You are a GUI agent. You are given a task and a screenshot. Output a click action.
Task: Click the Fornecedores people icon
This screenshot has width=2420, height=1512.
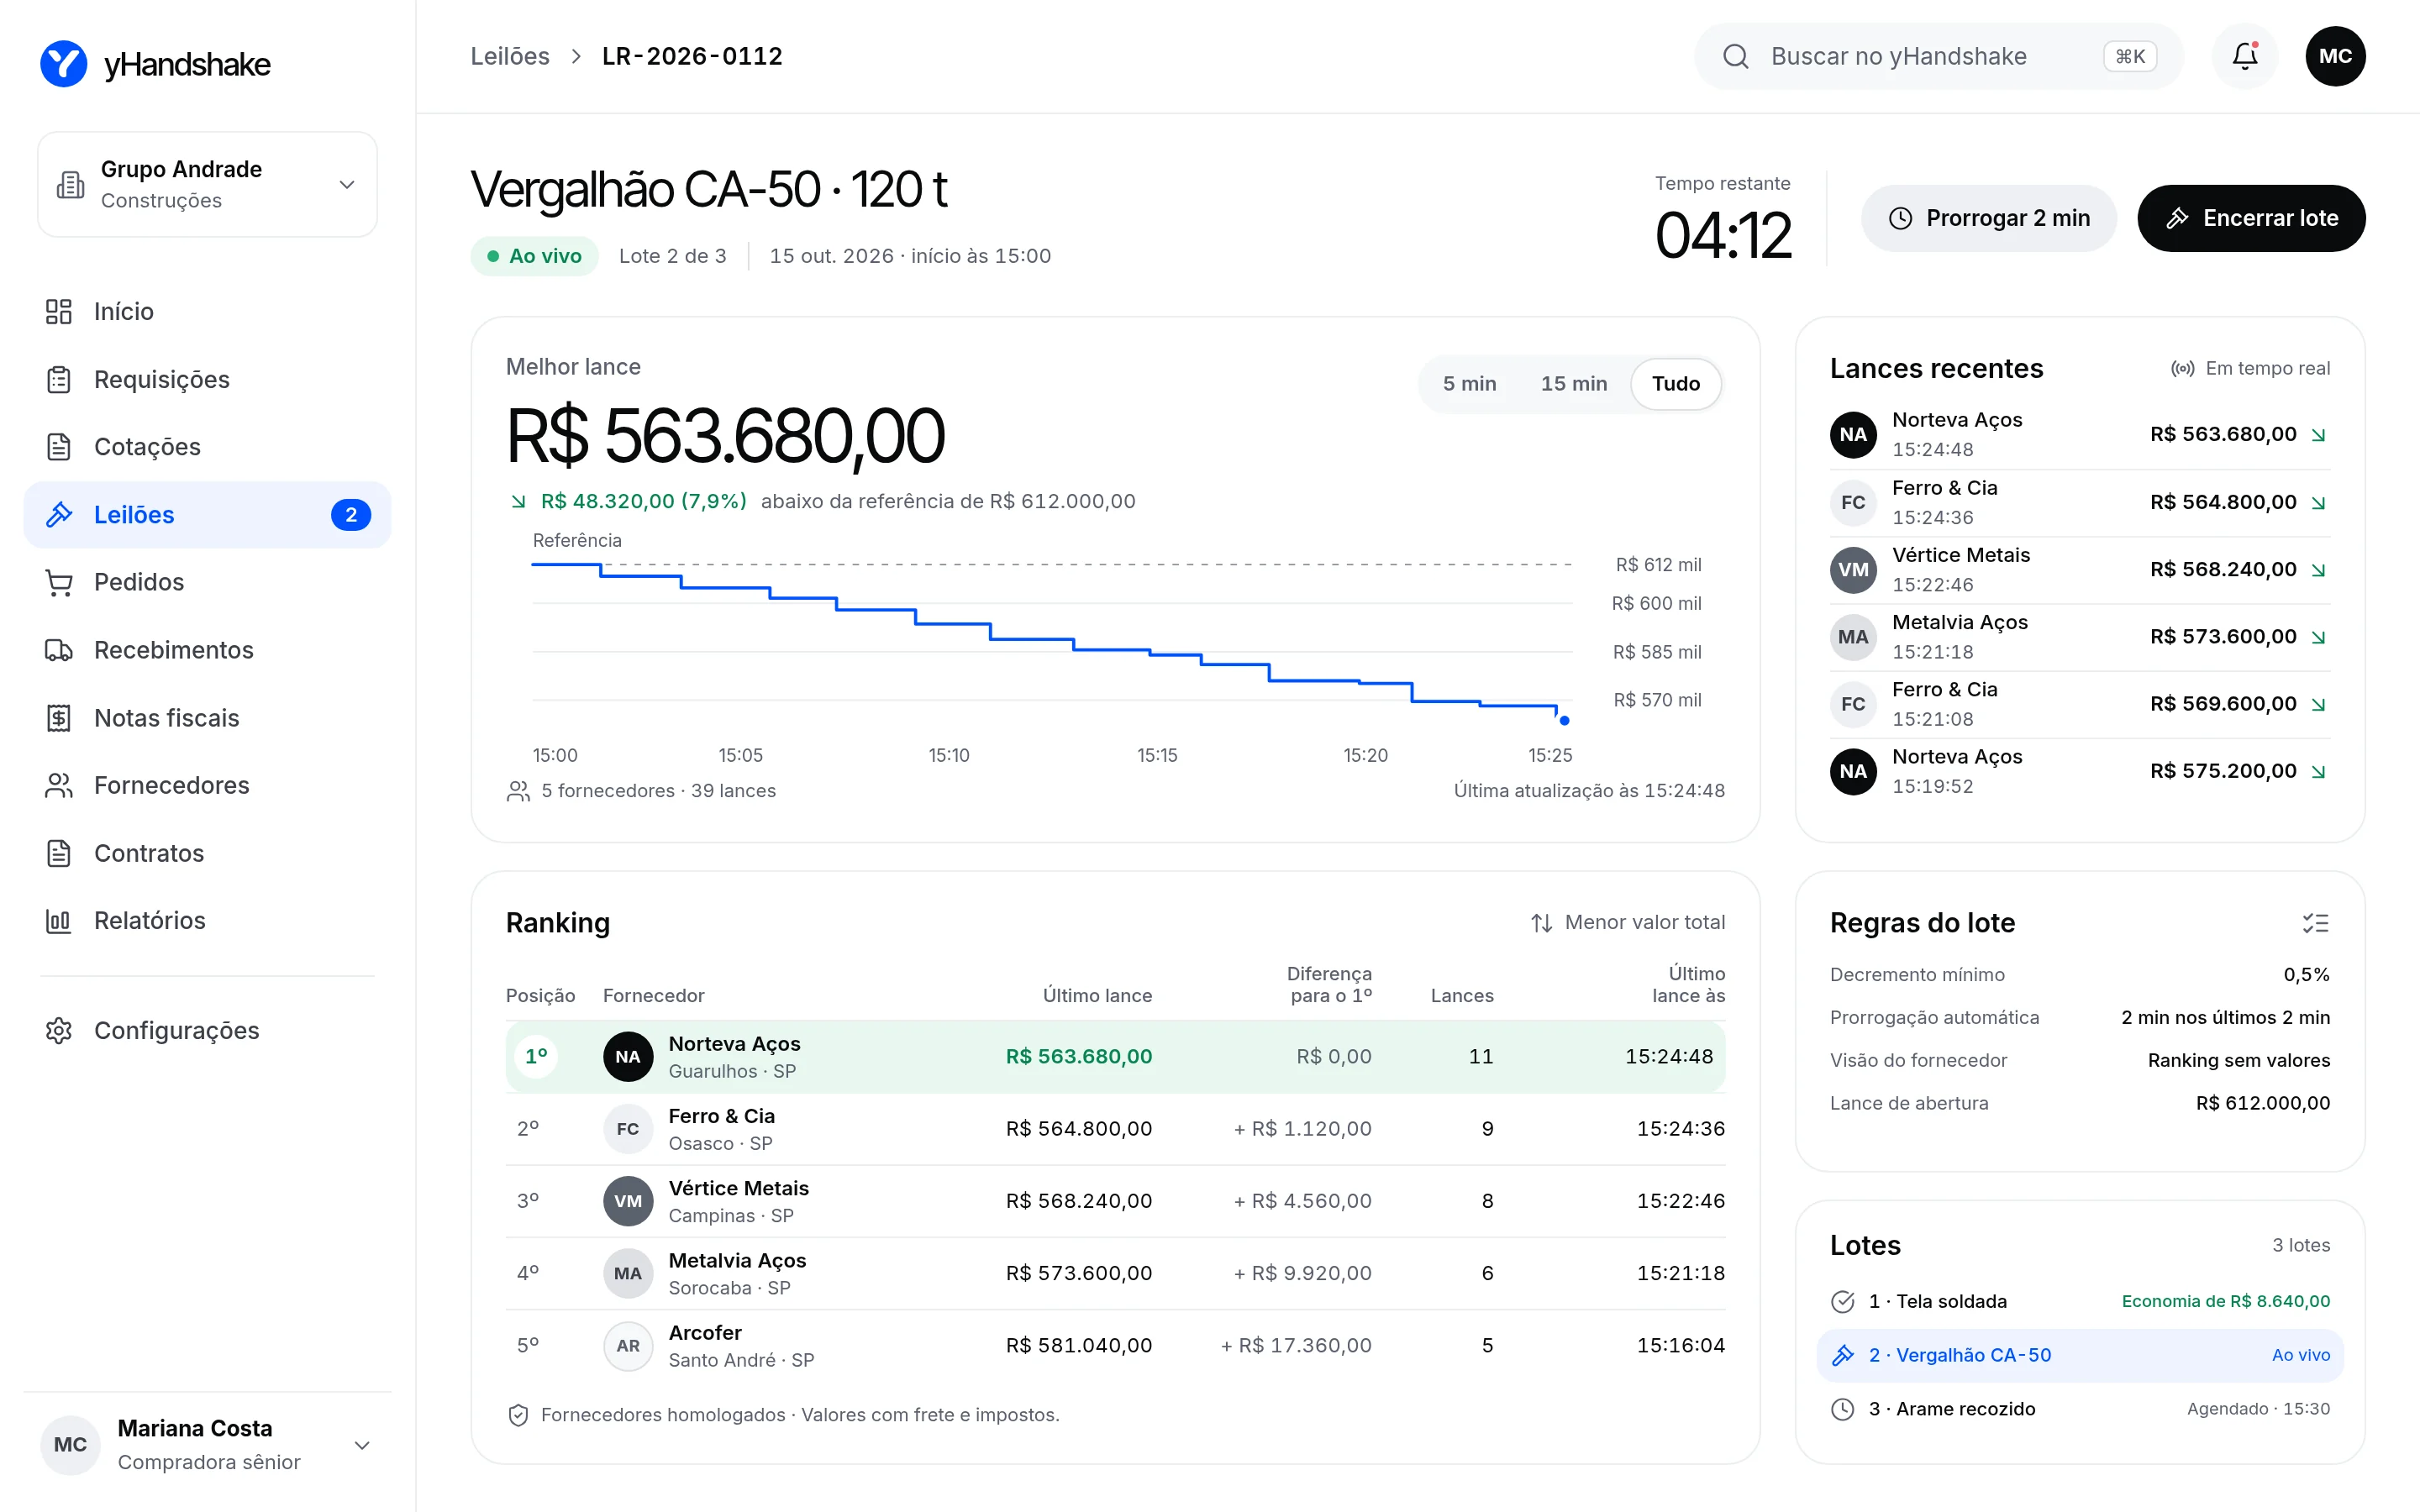click(59, 785)
